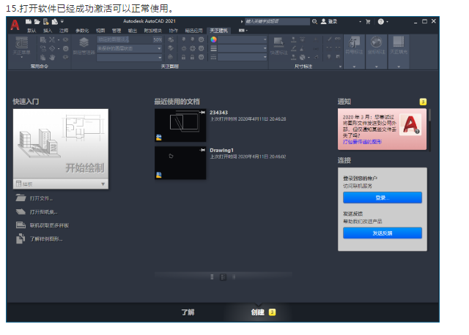Viewport: 469px width, 335px height.
Task: Open the 参数化 ribbon tab
Action: point(82,31)
